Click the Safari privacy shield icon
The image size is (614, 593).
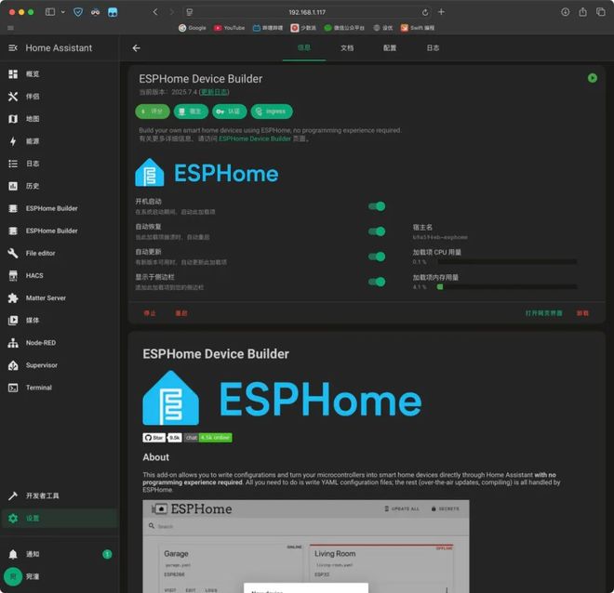click(78, 12)
